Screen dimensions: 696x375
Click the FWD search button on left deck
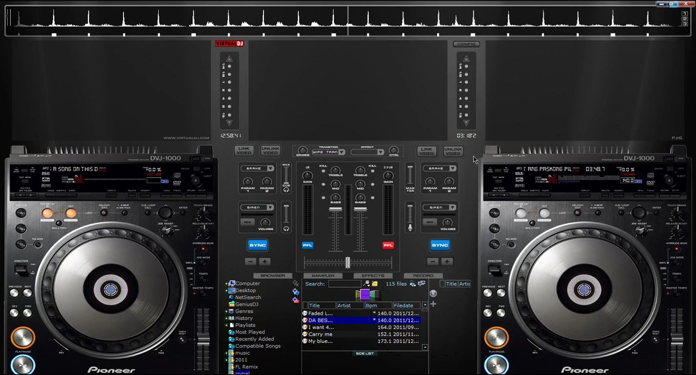pos(27,312)
